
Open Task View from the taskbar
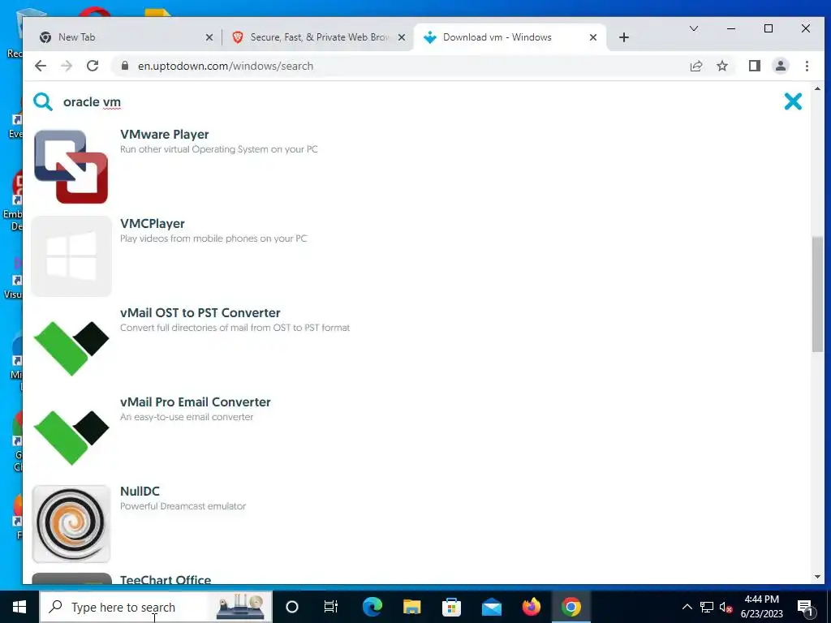331,607
